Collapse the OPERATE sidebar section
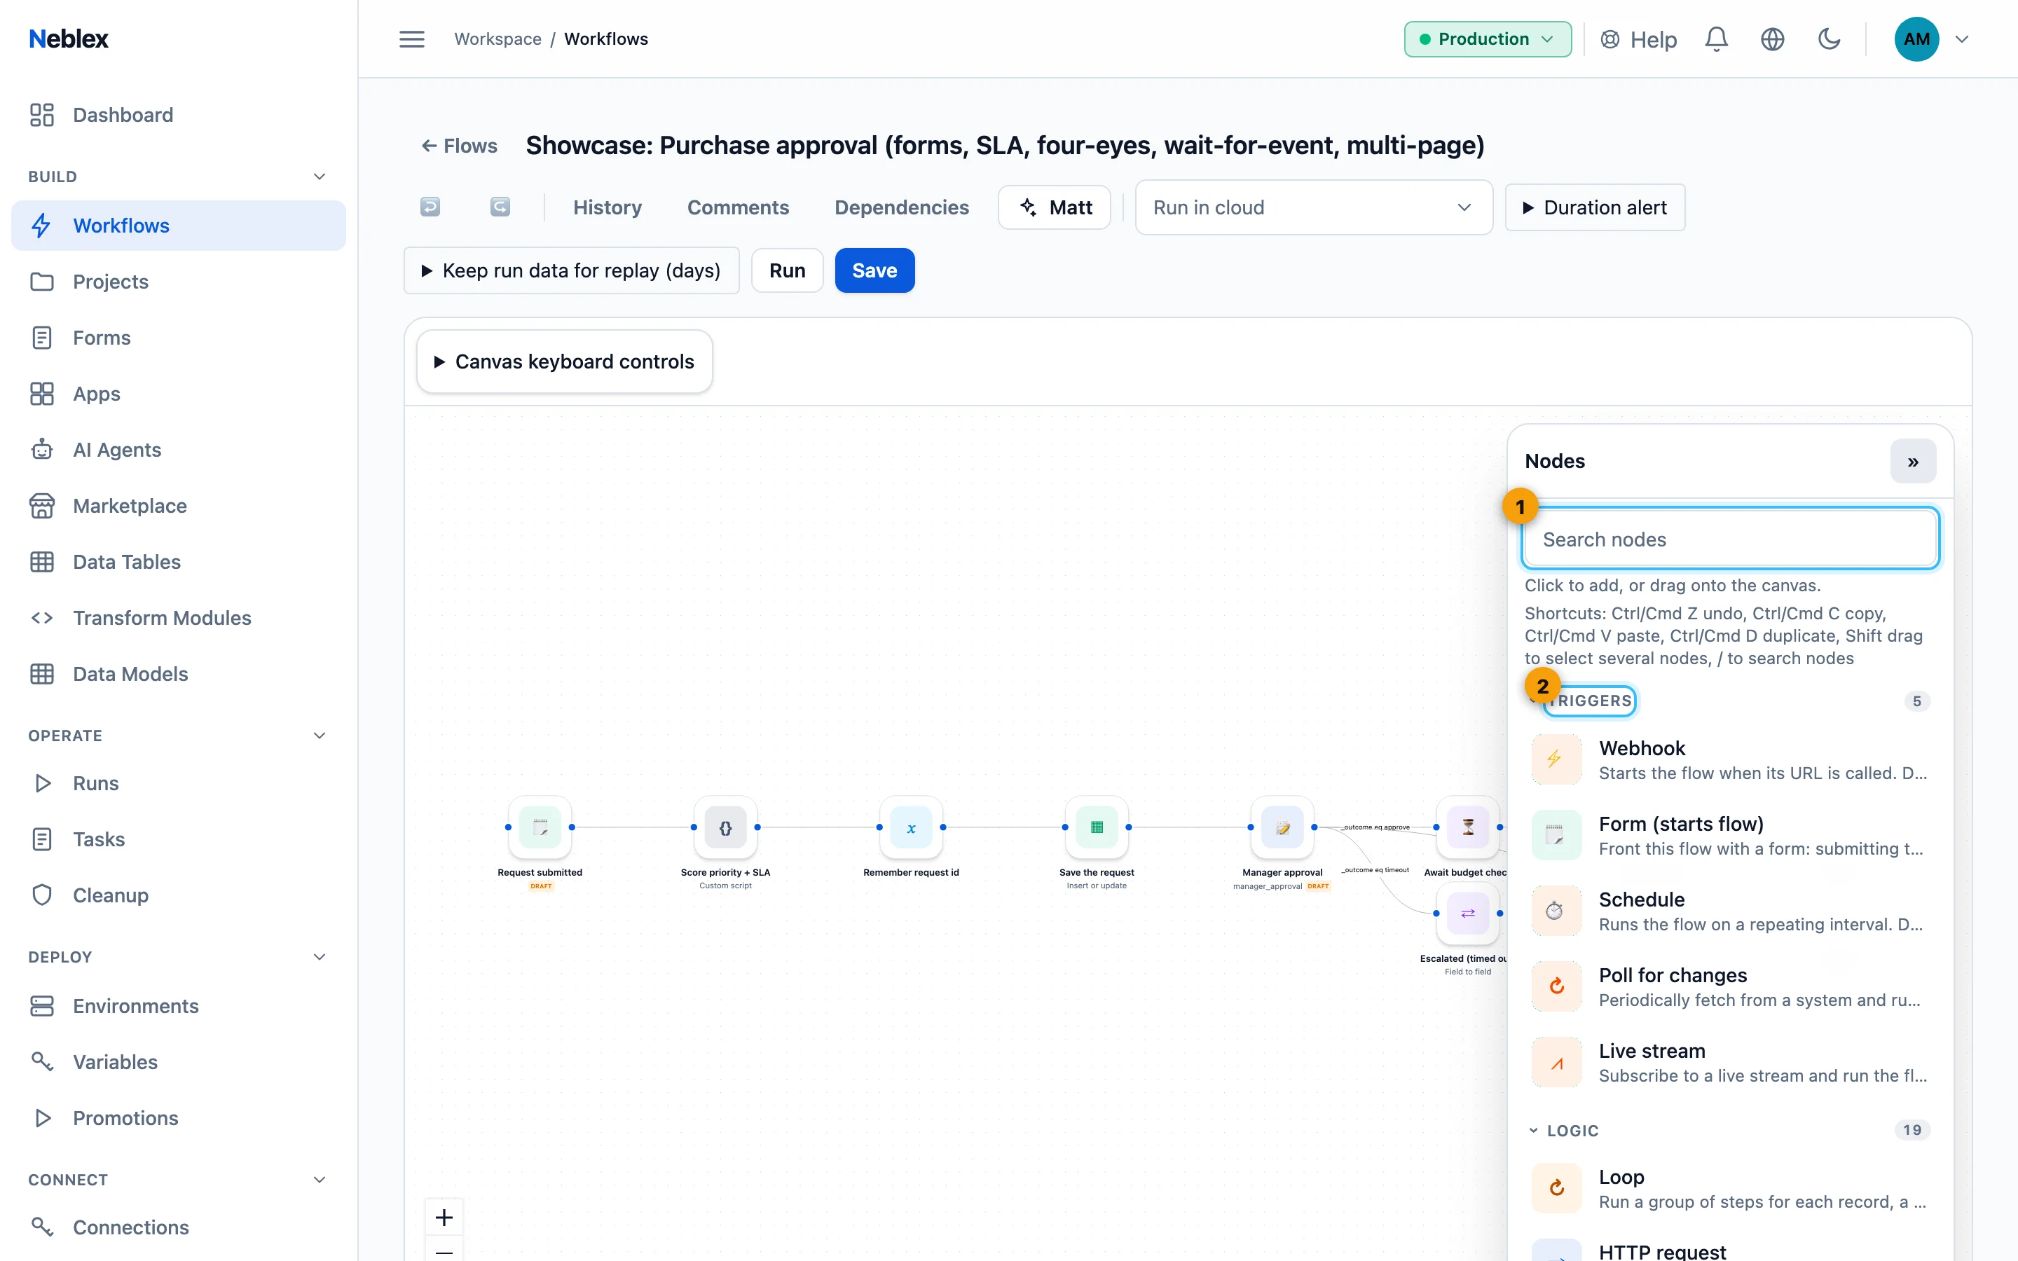The height and width of the screenshot is (1261, 2018). coord(177,736)
